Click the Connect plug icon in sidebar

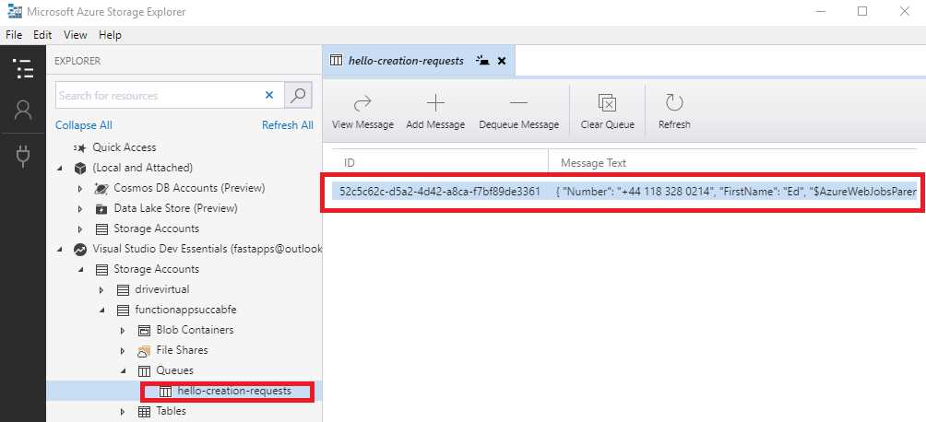[x=23, y=155]
